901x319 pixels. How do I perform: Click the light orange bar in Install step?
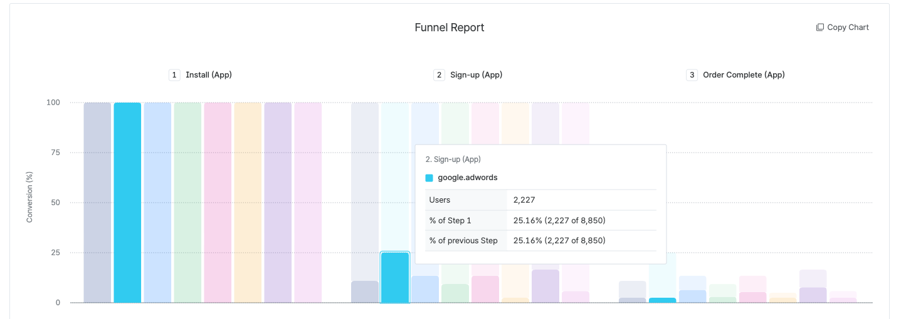click(248, 203)
